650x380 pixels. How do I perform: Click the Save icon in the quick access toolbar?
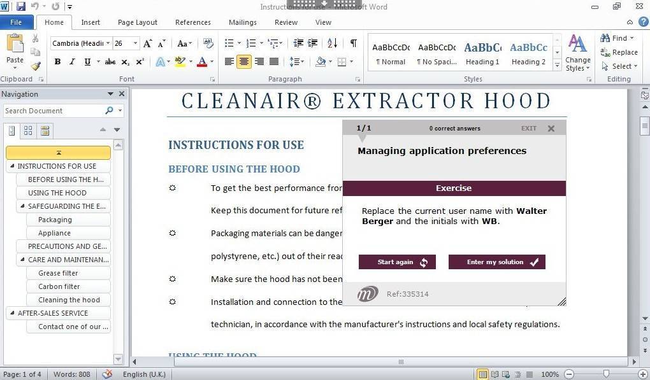pos(21,7)
